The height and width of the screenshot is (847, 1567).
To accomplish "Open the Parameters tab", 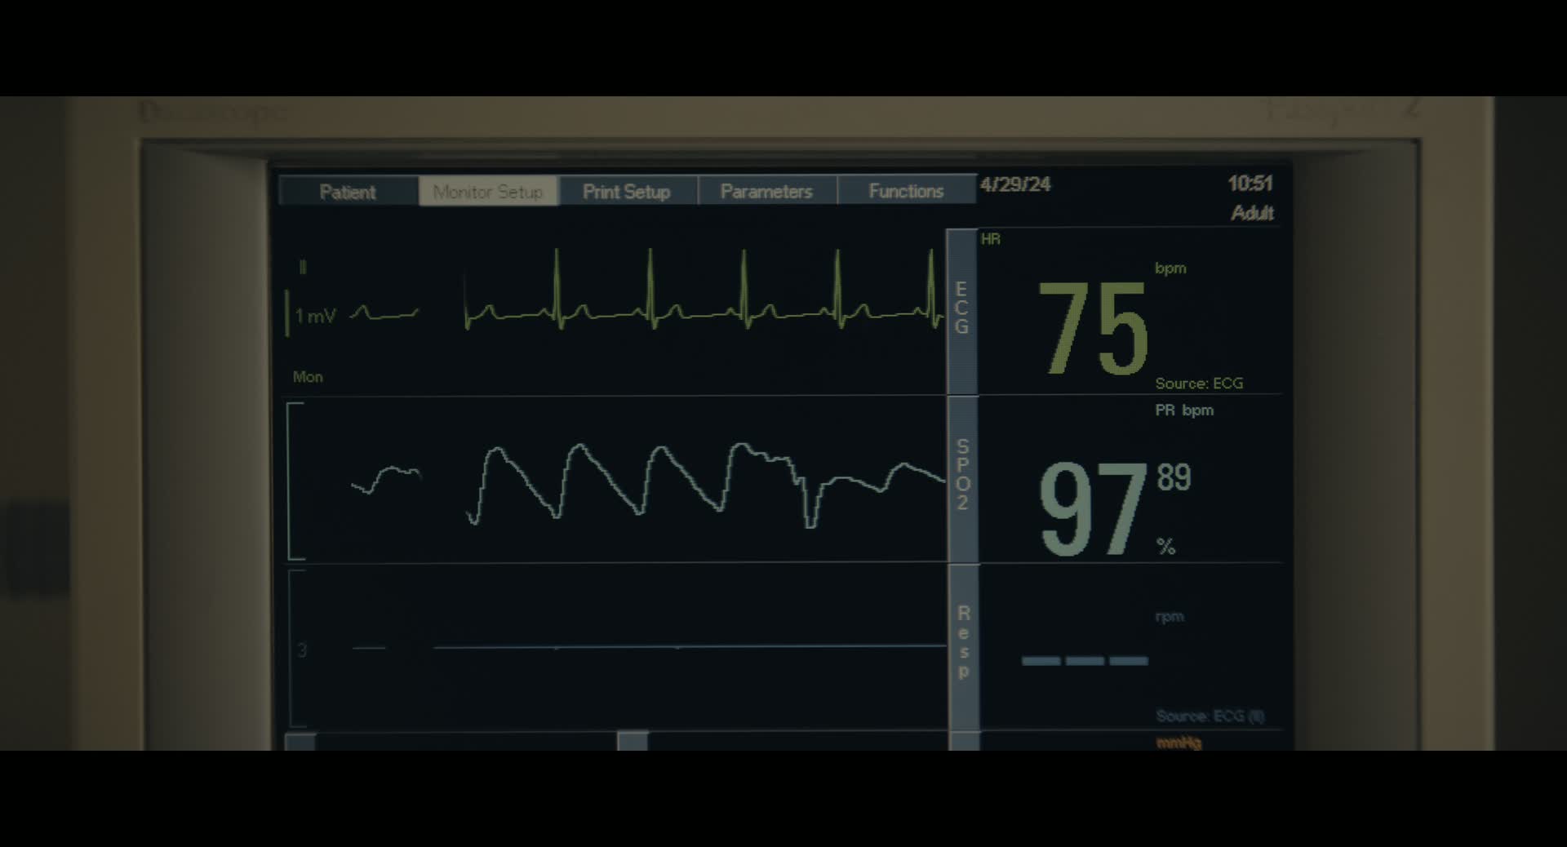I will (x=766, y=192).
